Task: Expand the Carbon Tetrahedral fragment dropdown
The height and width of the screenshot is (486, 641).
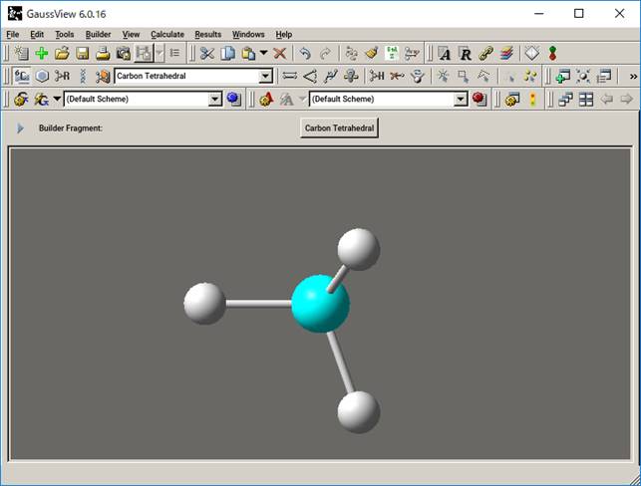Action: click(x=265, y=77)
